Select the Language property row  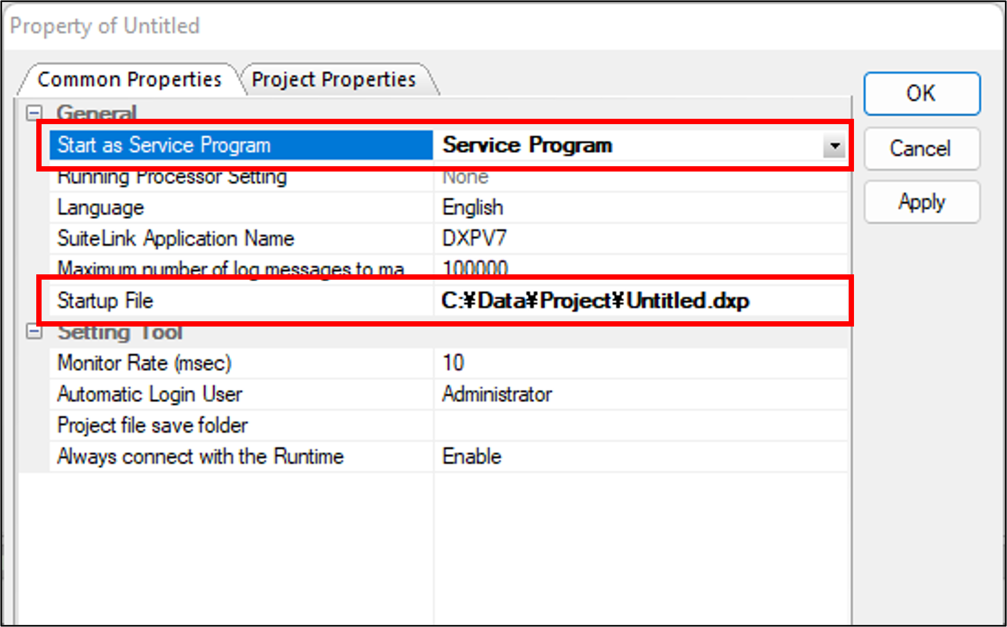coord(101,208)
